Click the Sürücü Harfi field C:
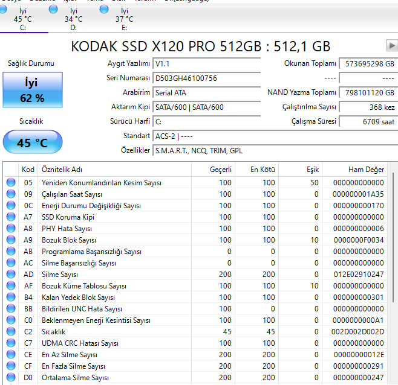Viewport: 398px width, 385px height. [x=207, y=121]
